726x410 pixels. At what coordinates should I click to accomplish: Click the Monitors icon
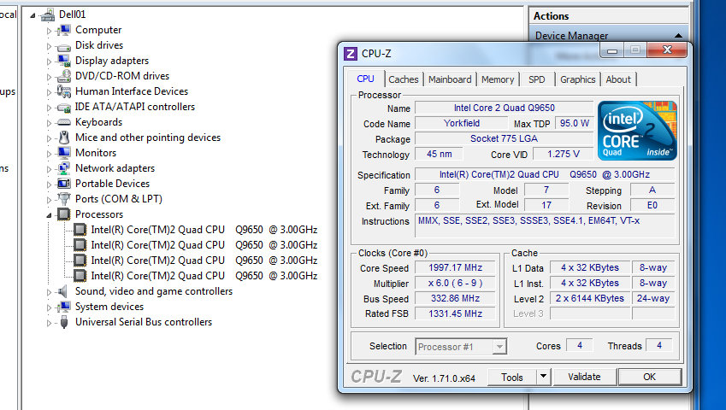(63, 153)
